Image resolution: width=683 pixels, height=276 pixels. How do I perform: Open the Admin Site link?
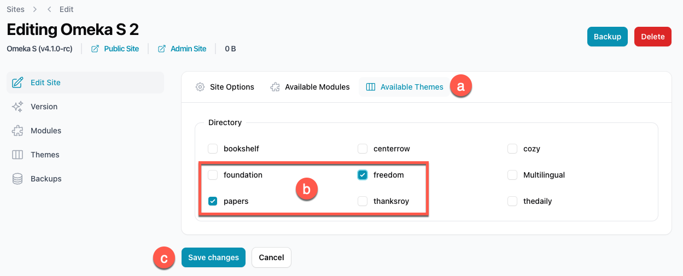tap(189, 49)
